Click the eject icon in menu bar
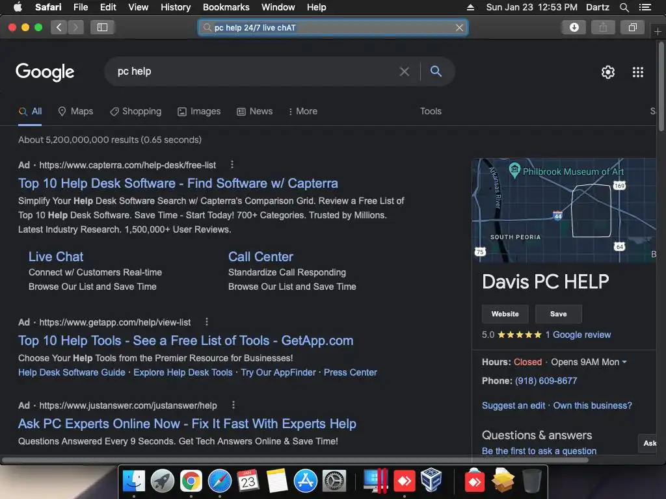The image size is (666, 499). pos(470,7)
